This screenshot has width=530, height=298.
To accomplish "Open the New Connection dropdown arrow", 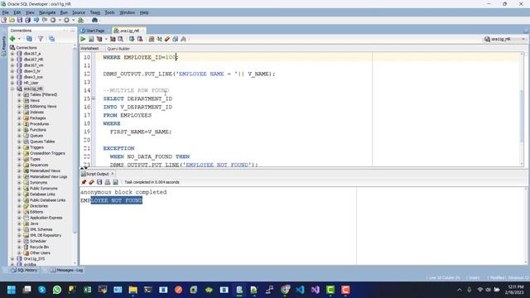I will [x=19, y=39].
